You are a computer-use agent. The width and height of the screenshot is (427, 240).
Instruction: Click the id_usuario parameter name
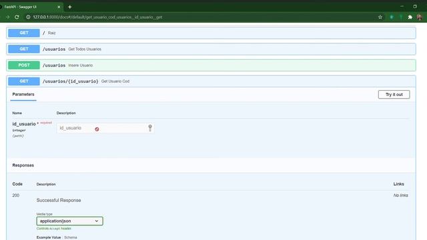tap(24, 124)
